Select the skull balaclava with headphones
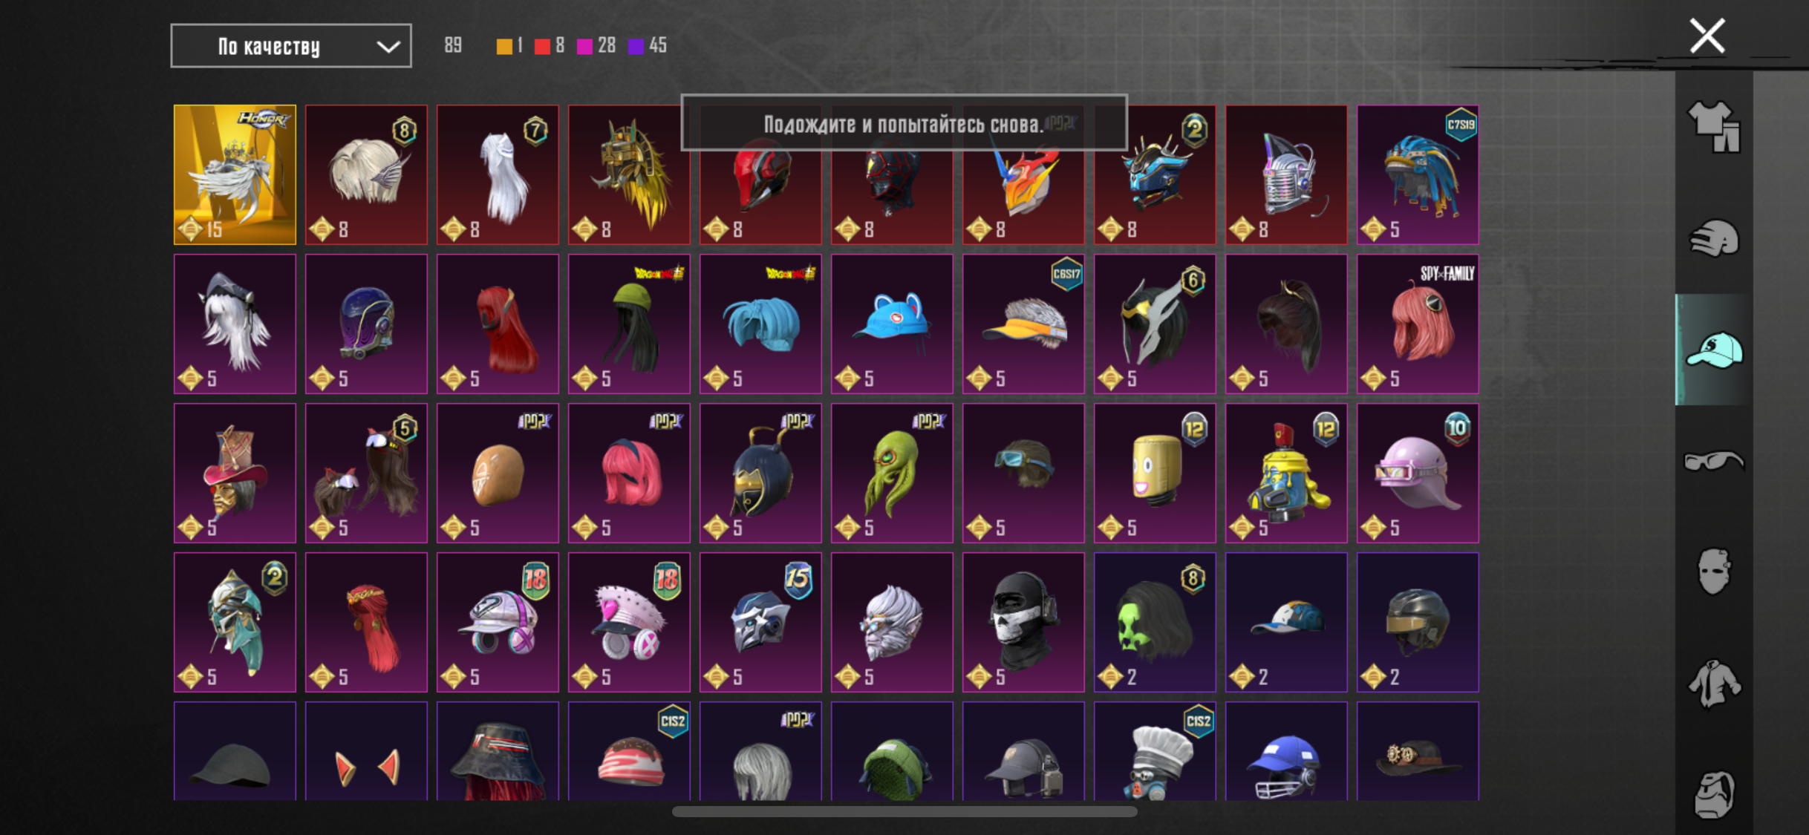This screenshot has width=1809, height=835. pyautogui.click(x=1023, y=622)
